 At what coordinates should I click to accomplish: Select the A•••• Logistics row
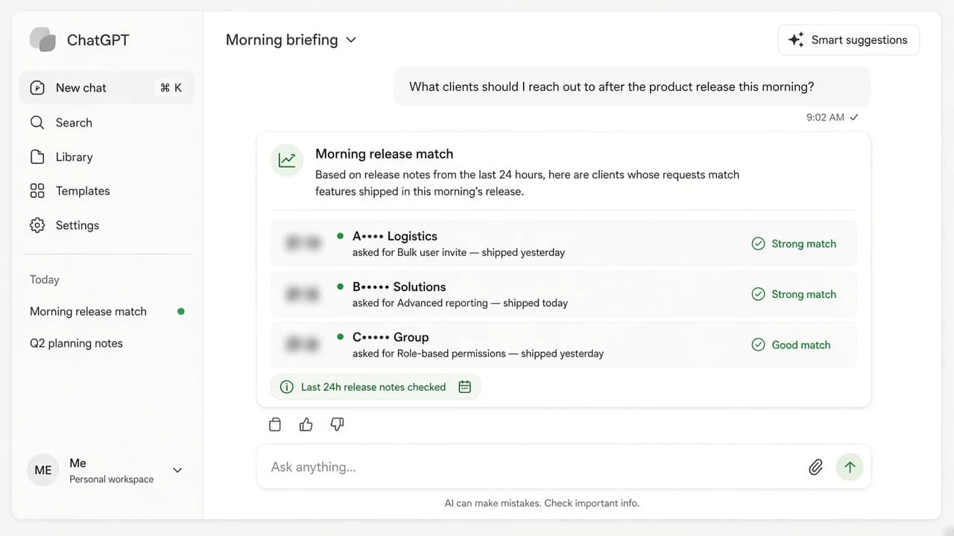click(563, 243)
